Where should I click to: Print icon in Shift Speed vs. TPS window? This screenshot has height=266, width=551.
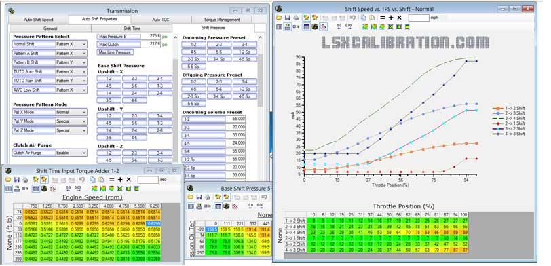(x=296, y=18)
